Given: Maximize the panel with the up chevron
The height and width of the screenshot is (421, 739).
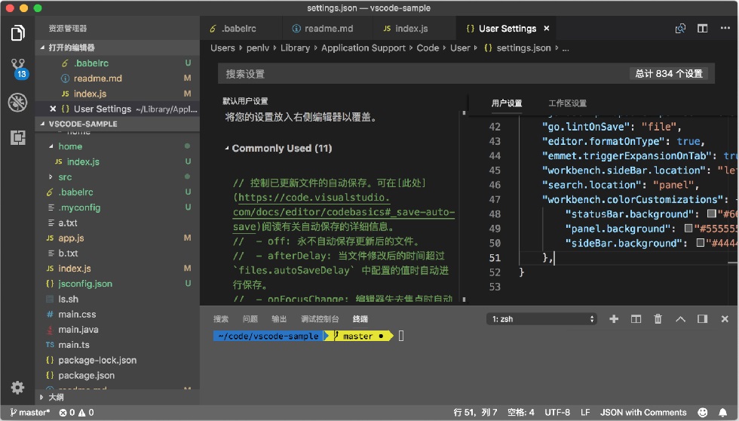Looking at the screenshot, I should click(x=680, y=319).
